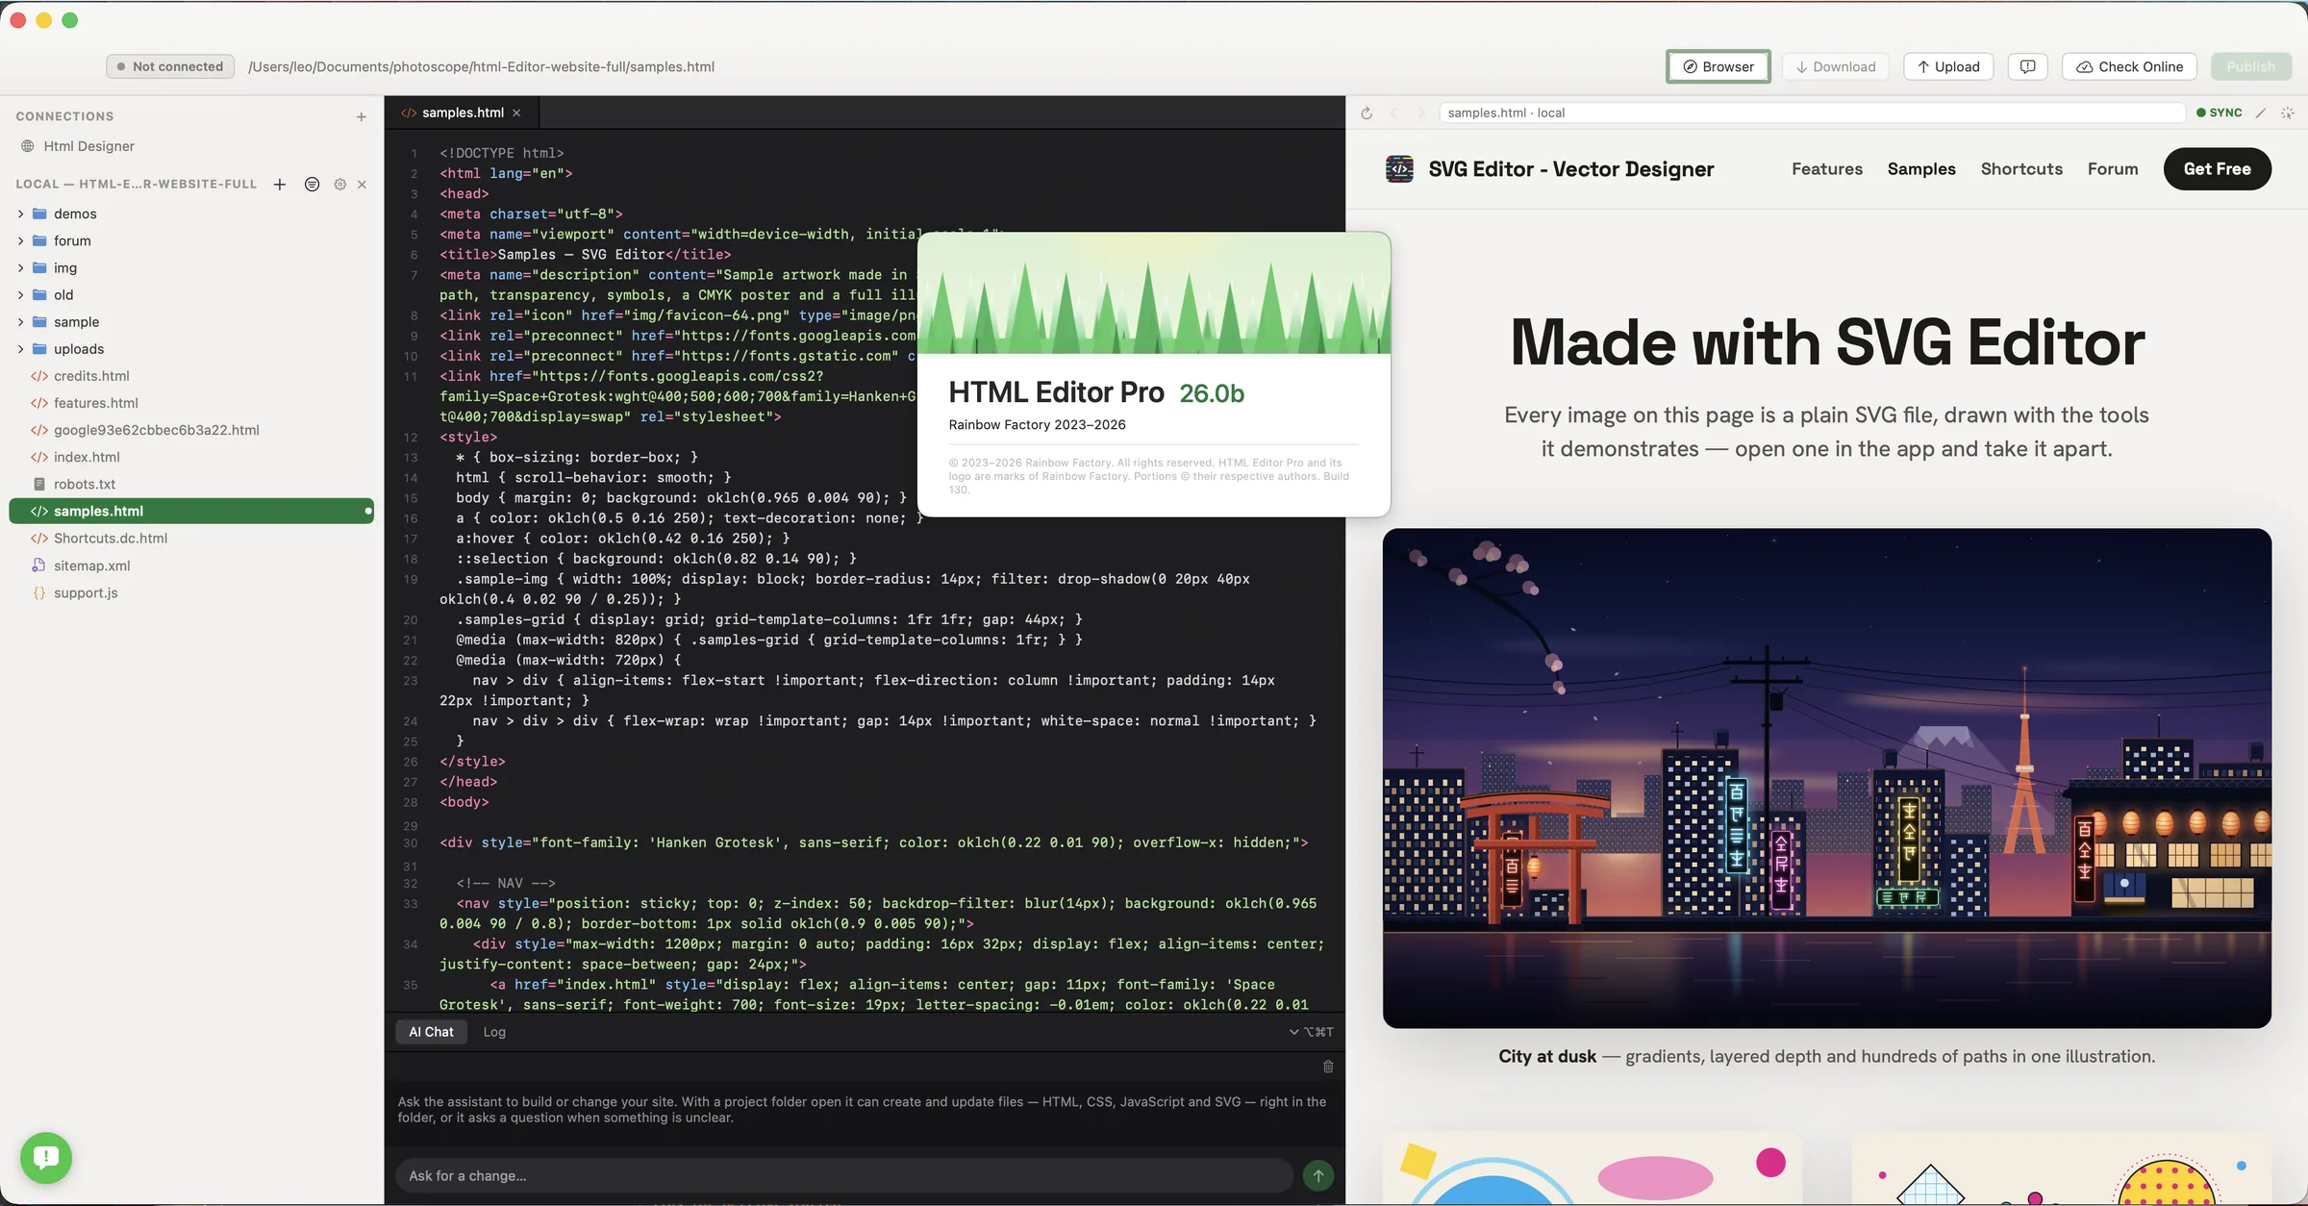This screenshot has height=1206, width=2308.
Task: Toggle the Browser preview button
Action: (x=1718, y=66)
